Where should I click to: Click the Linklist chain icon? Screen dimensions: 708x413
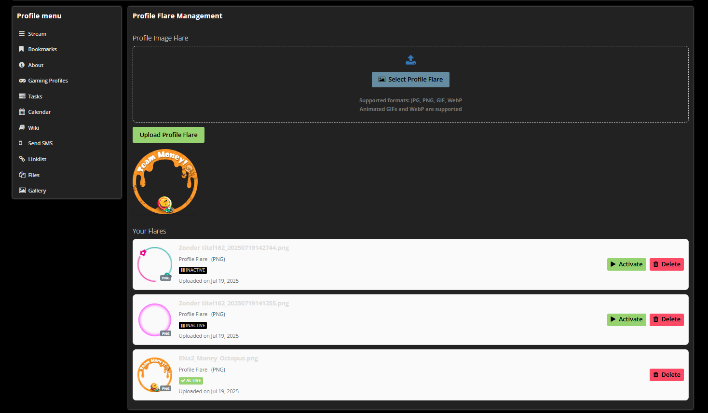22,159
